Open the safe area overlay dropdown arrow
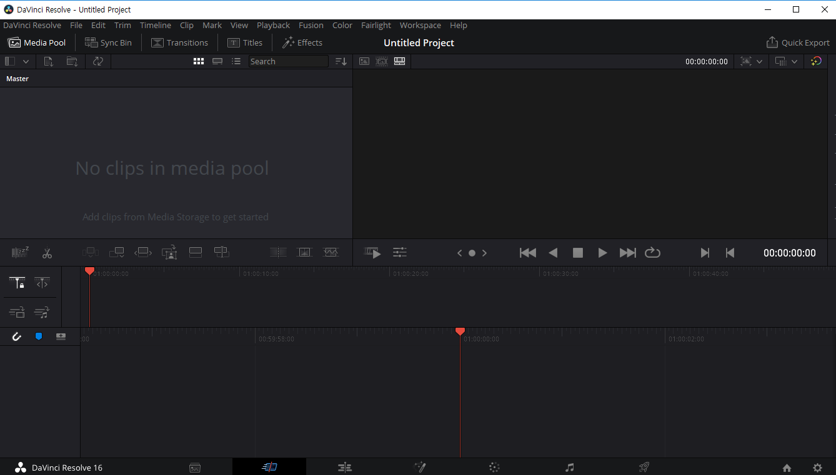 click(x=759, y=61)
